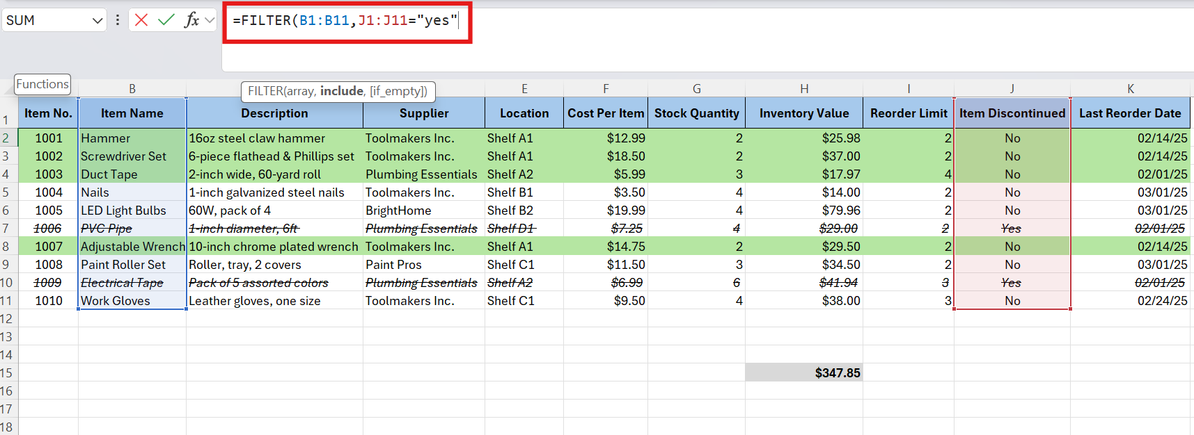The height and width of the screenshot is (435, 1194).
Task: Select the LED Light Bulbs cell
Action: pyautogui.click(x=132, y=211)
